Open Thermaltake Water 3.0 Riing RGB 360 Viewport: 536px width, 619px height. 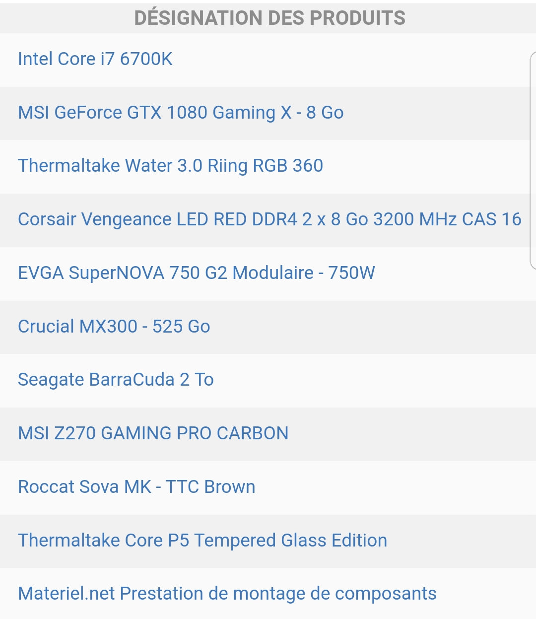[x=170, y=166]
